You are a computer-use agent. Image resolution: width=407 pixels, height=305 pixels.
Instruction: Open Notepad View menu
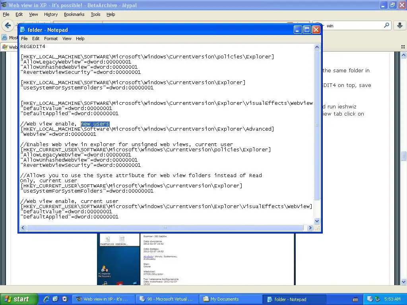point(67,39)
